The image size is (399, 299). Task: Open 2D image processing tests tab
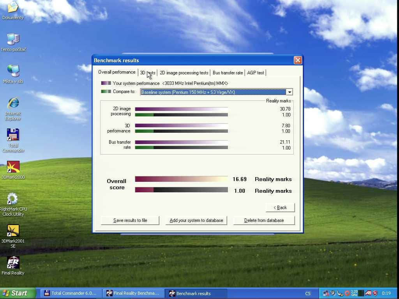point(184,73)
